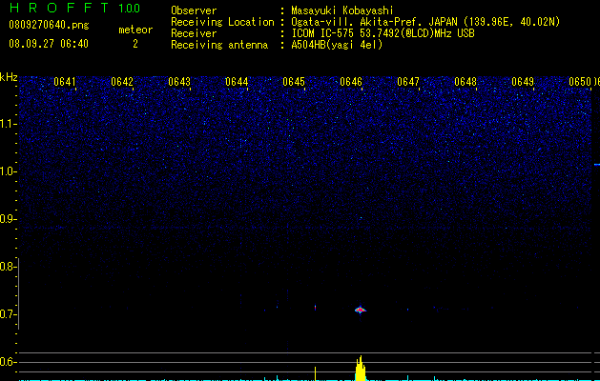Click the 0648 time marker
Viewport: 600px width, 381px height.
tap(466, 82)
